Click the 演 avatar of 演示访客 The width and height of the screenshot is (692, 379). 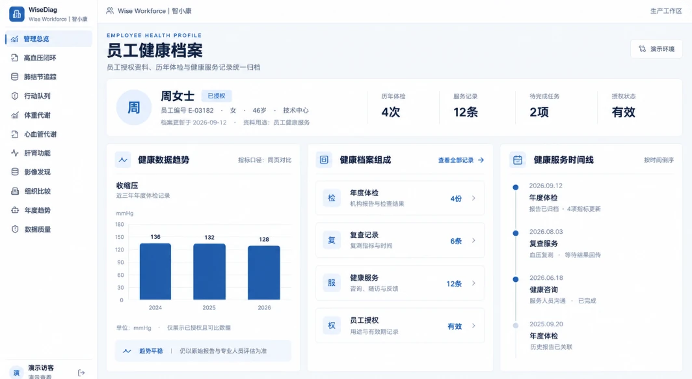coord(16,373)
